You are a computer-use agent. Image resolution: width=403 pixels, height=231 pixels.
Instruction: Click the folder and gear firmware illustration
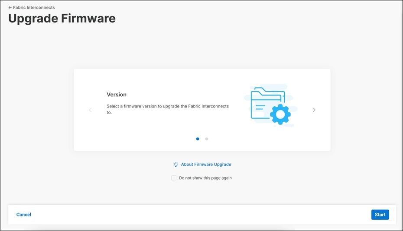(x=271, y=105)
